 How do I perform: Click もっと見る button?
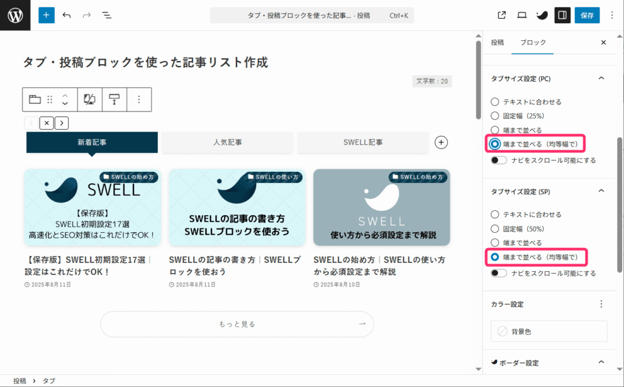click(237, 324)
